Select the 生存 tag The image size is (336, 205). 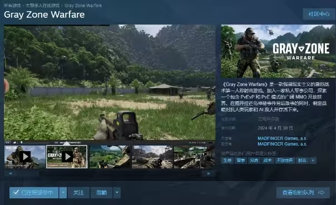228,161
